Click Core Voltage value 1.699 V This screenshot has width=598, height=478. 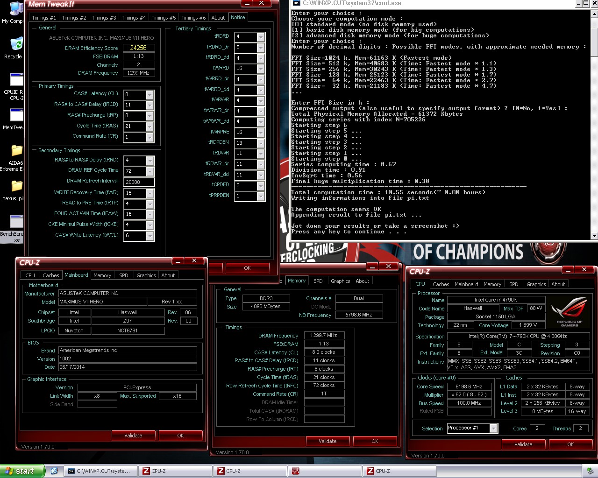point(528,325)
